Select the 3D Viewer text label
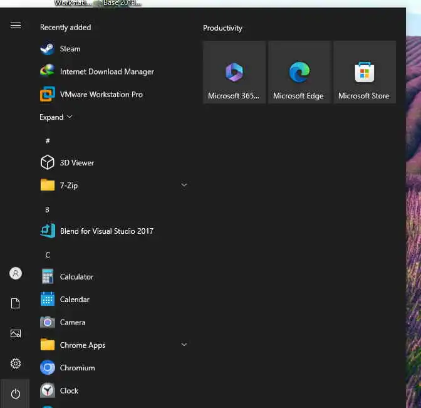 pos(77,163)
